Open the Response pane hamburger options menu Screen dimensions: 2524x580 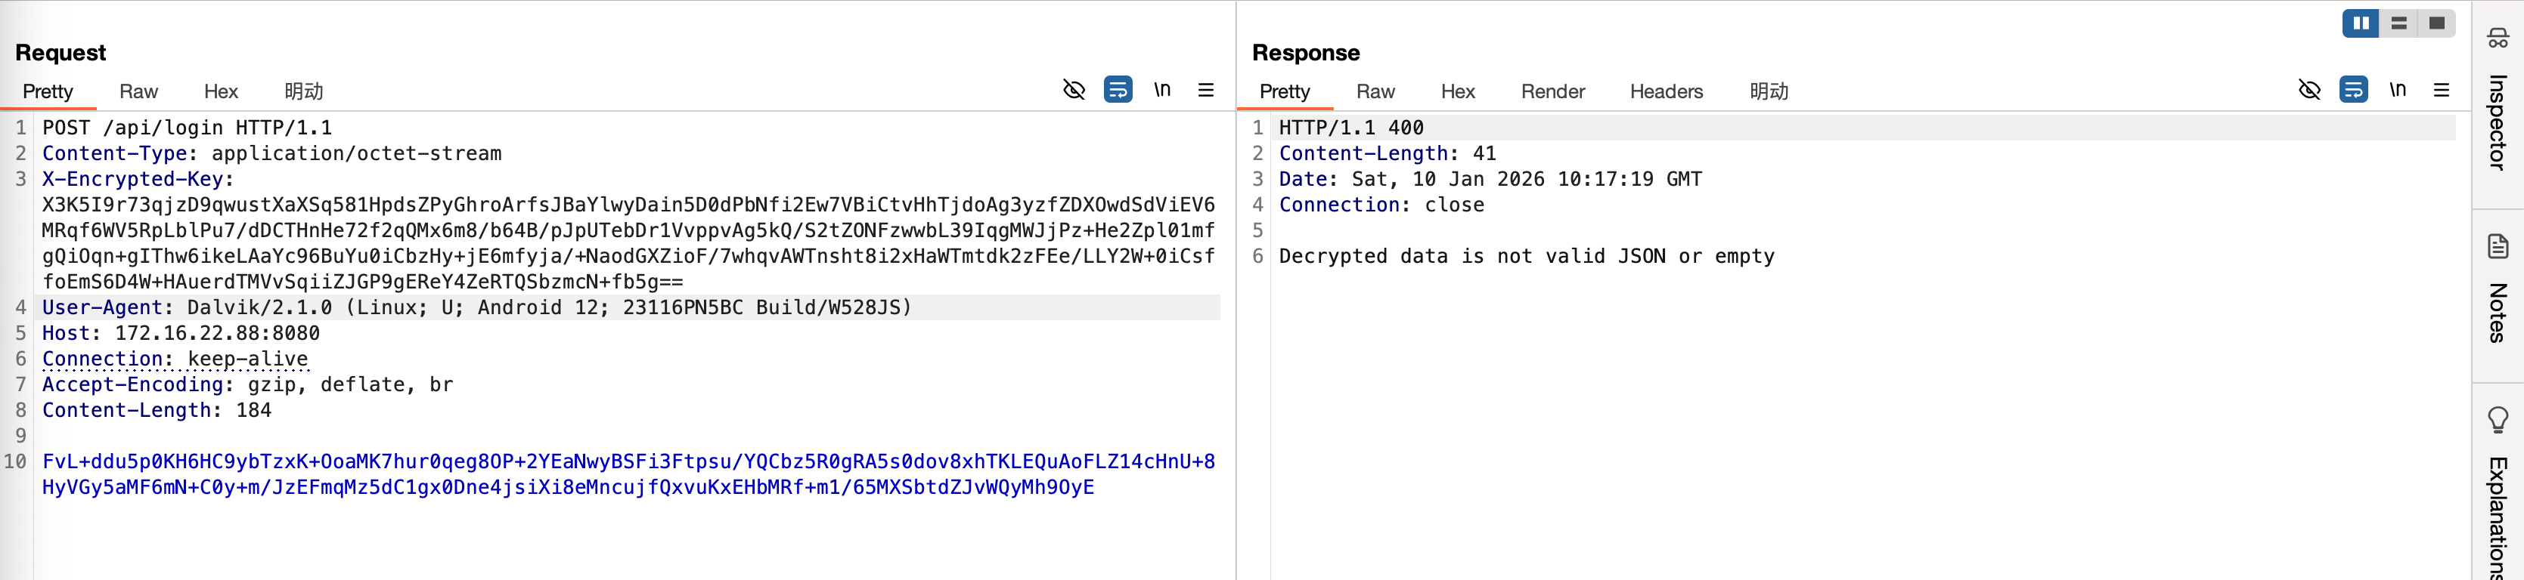(2442, 90)
